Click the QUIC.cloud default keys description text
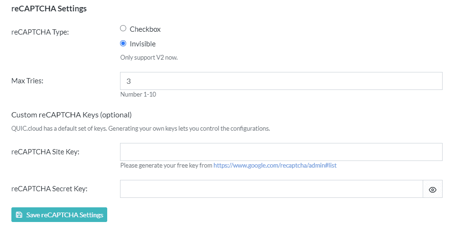454x231 pixels. pyautogui.click(x=140, y=128)
